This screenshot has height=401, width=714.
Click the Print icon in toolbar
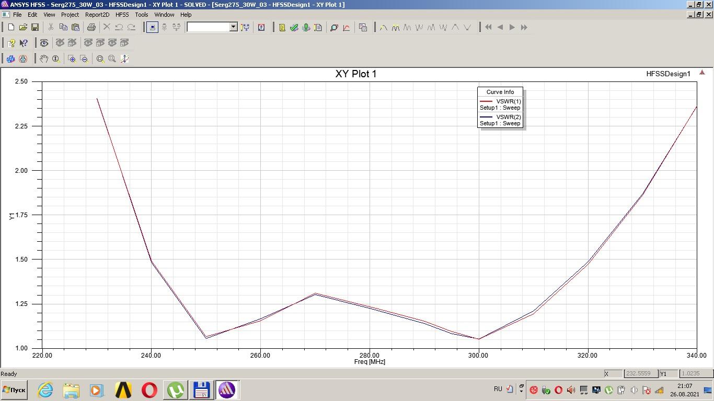[91, 27]
